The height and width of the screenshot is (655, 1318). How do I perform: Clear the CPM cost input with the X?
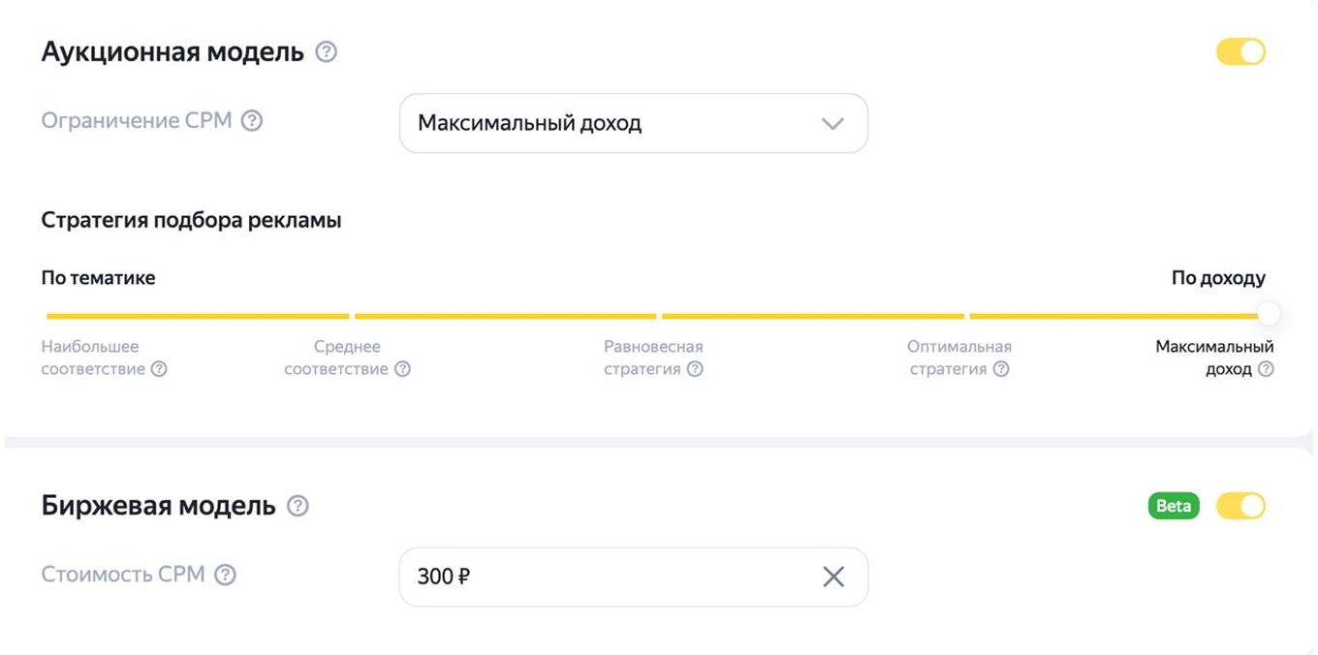(x=831, y=577)
